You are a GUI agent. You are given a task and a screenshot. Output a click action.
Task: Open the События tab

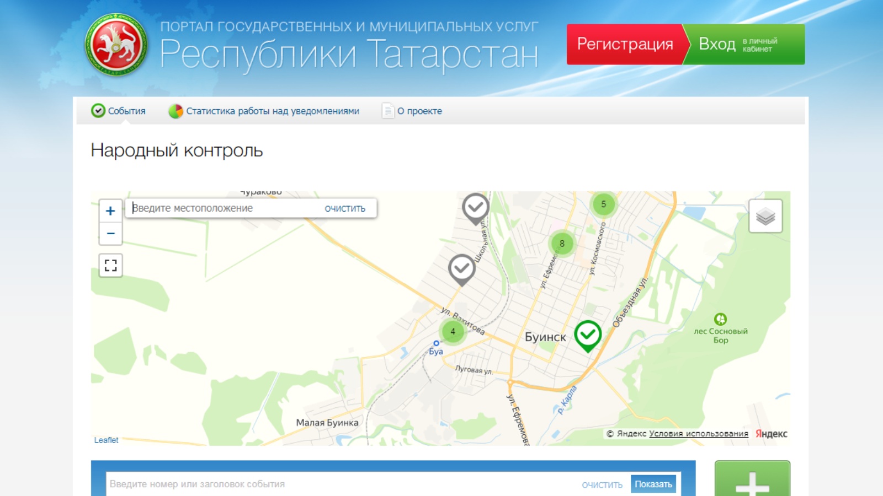pyautogui.click(x=119, y=111)
